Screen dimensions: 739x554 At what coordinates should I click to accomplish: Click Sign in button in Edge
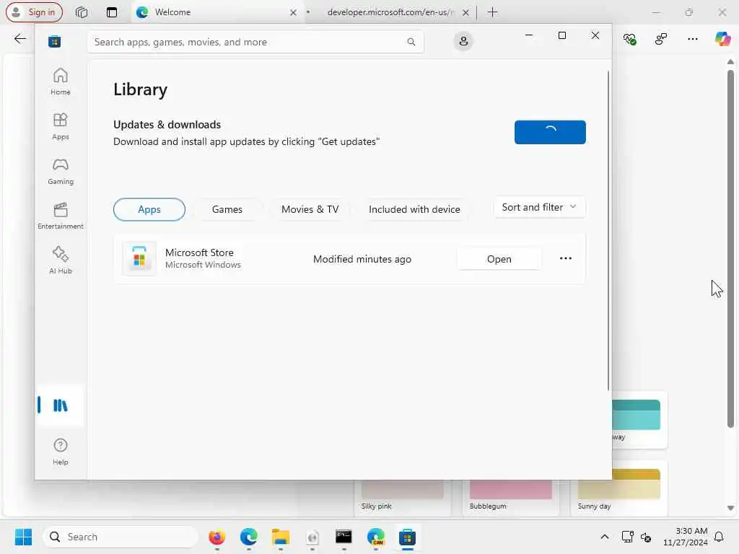point(35,12)
